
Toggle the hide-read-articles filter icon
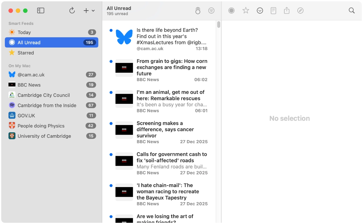(x=211, y=10)
